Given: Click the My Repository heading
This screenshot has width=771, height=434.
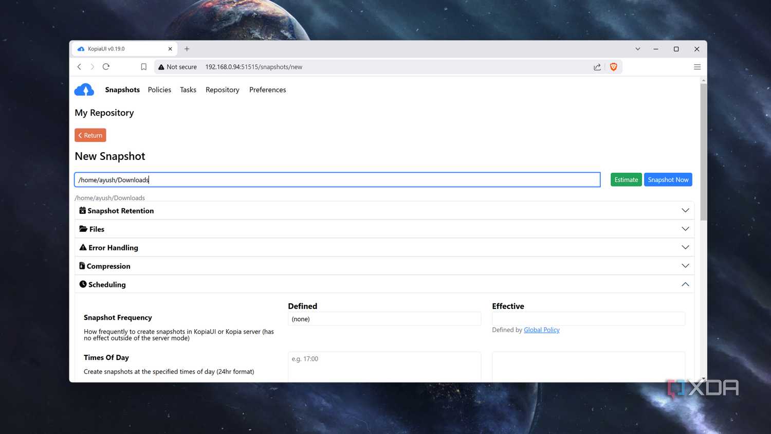Looking at the screenshot, I should [x=104, y=113].
